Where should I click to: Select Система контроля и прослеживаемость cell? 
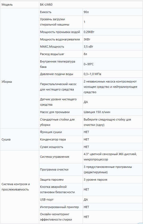20,187
